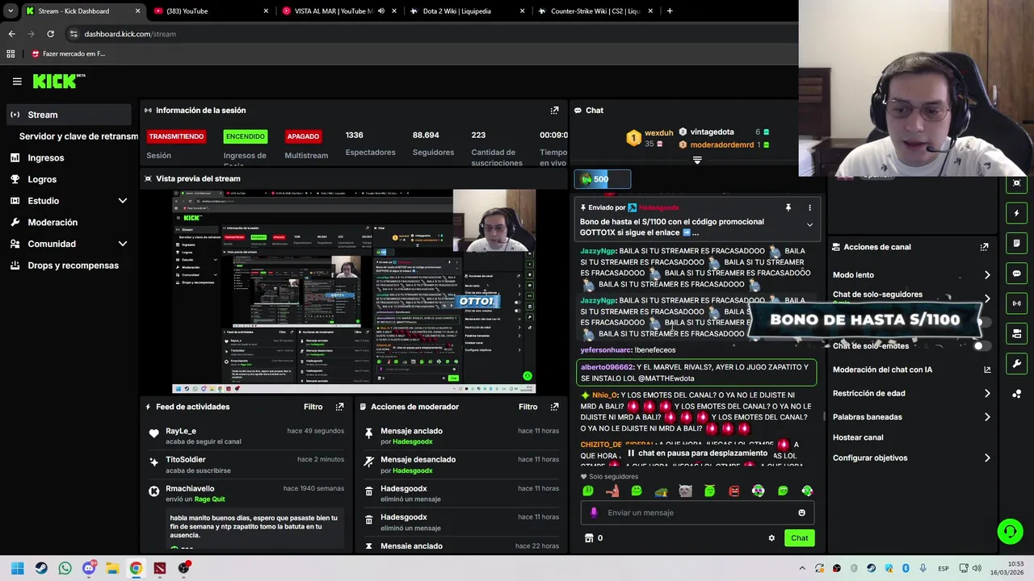This screenshot has height=581, width=1034.
Task: Expand Configurar objetivos options
Action: 987,458
